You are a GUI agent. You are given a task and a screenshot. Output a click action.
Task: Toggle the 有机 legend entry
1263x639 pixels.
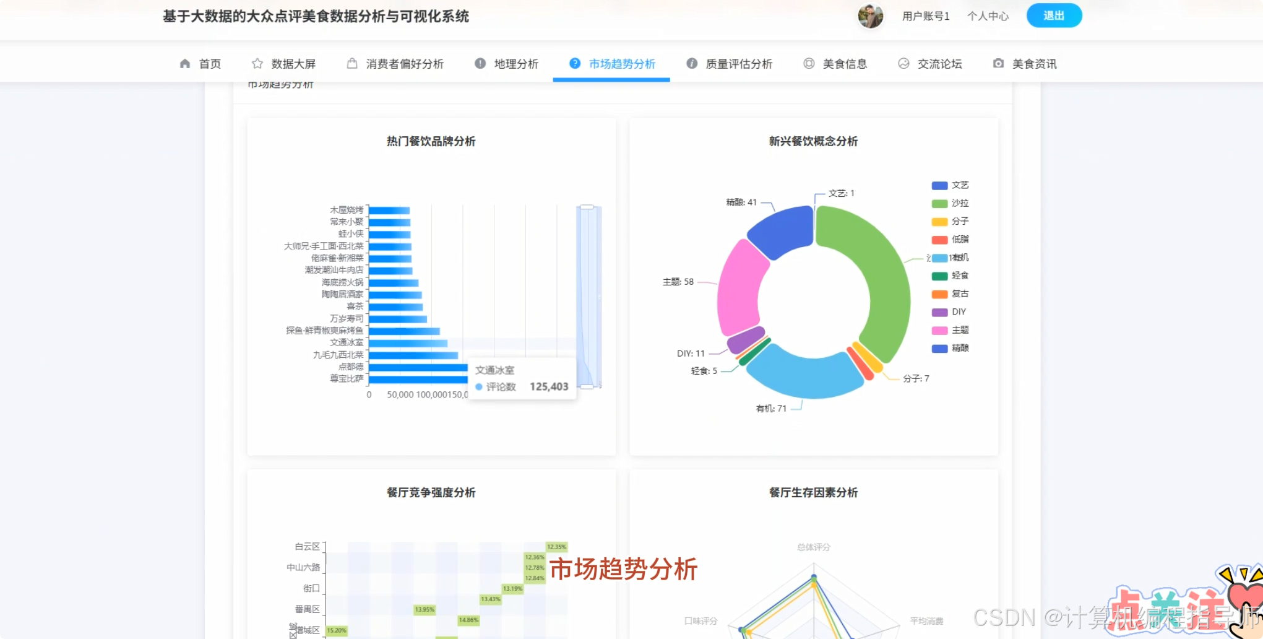[x=951, y=258]
